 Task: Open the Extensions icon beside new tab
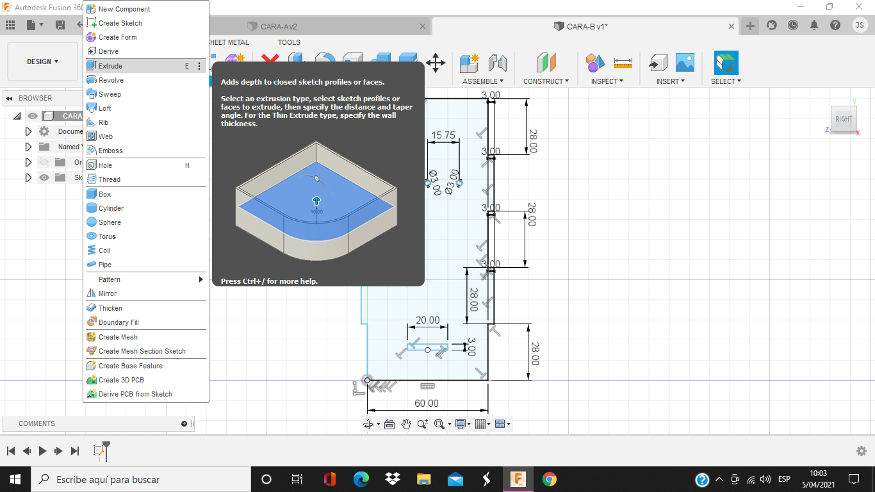[x=772, y=25]
